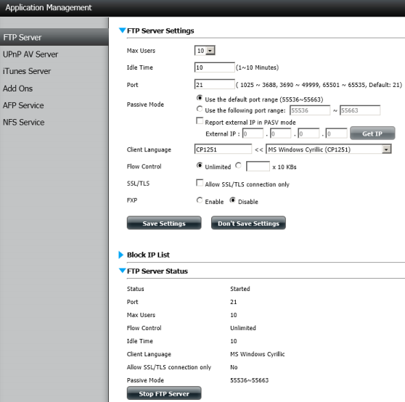405x402 pixels.
Task: Click Stop FTP Server button
Action: [164, 393]
